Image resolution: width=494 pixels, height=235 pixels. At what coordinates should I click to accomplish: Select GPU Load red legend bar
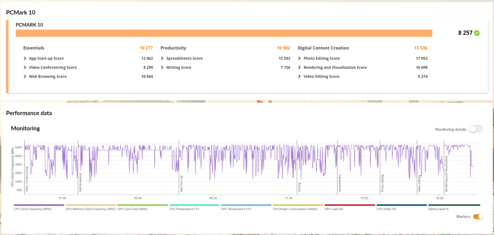coord(350,205)
